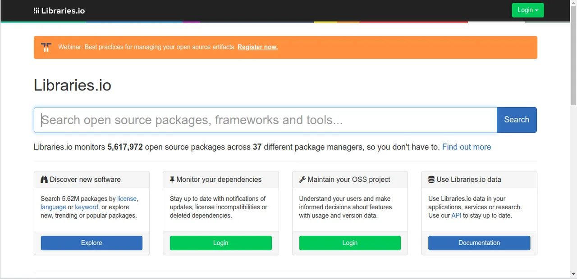Click Login under Maintain your OSS project
Image resolution: width=577 pixels, height=279 pixels.
click(x=350, y=243)
